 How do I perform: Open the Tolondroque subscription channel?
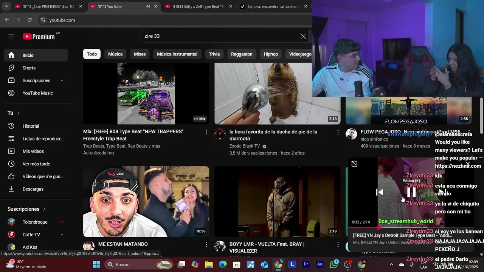[36, 222]
